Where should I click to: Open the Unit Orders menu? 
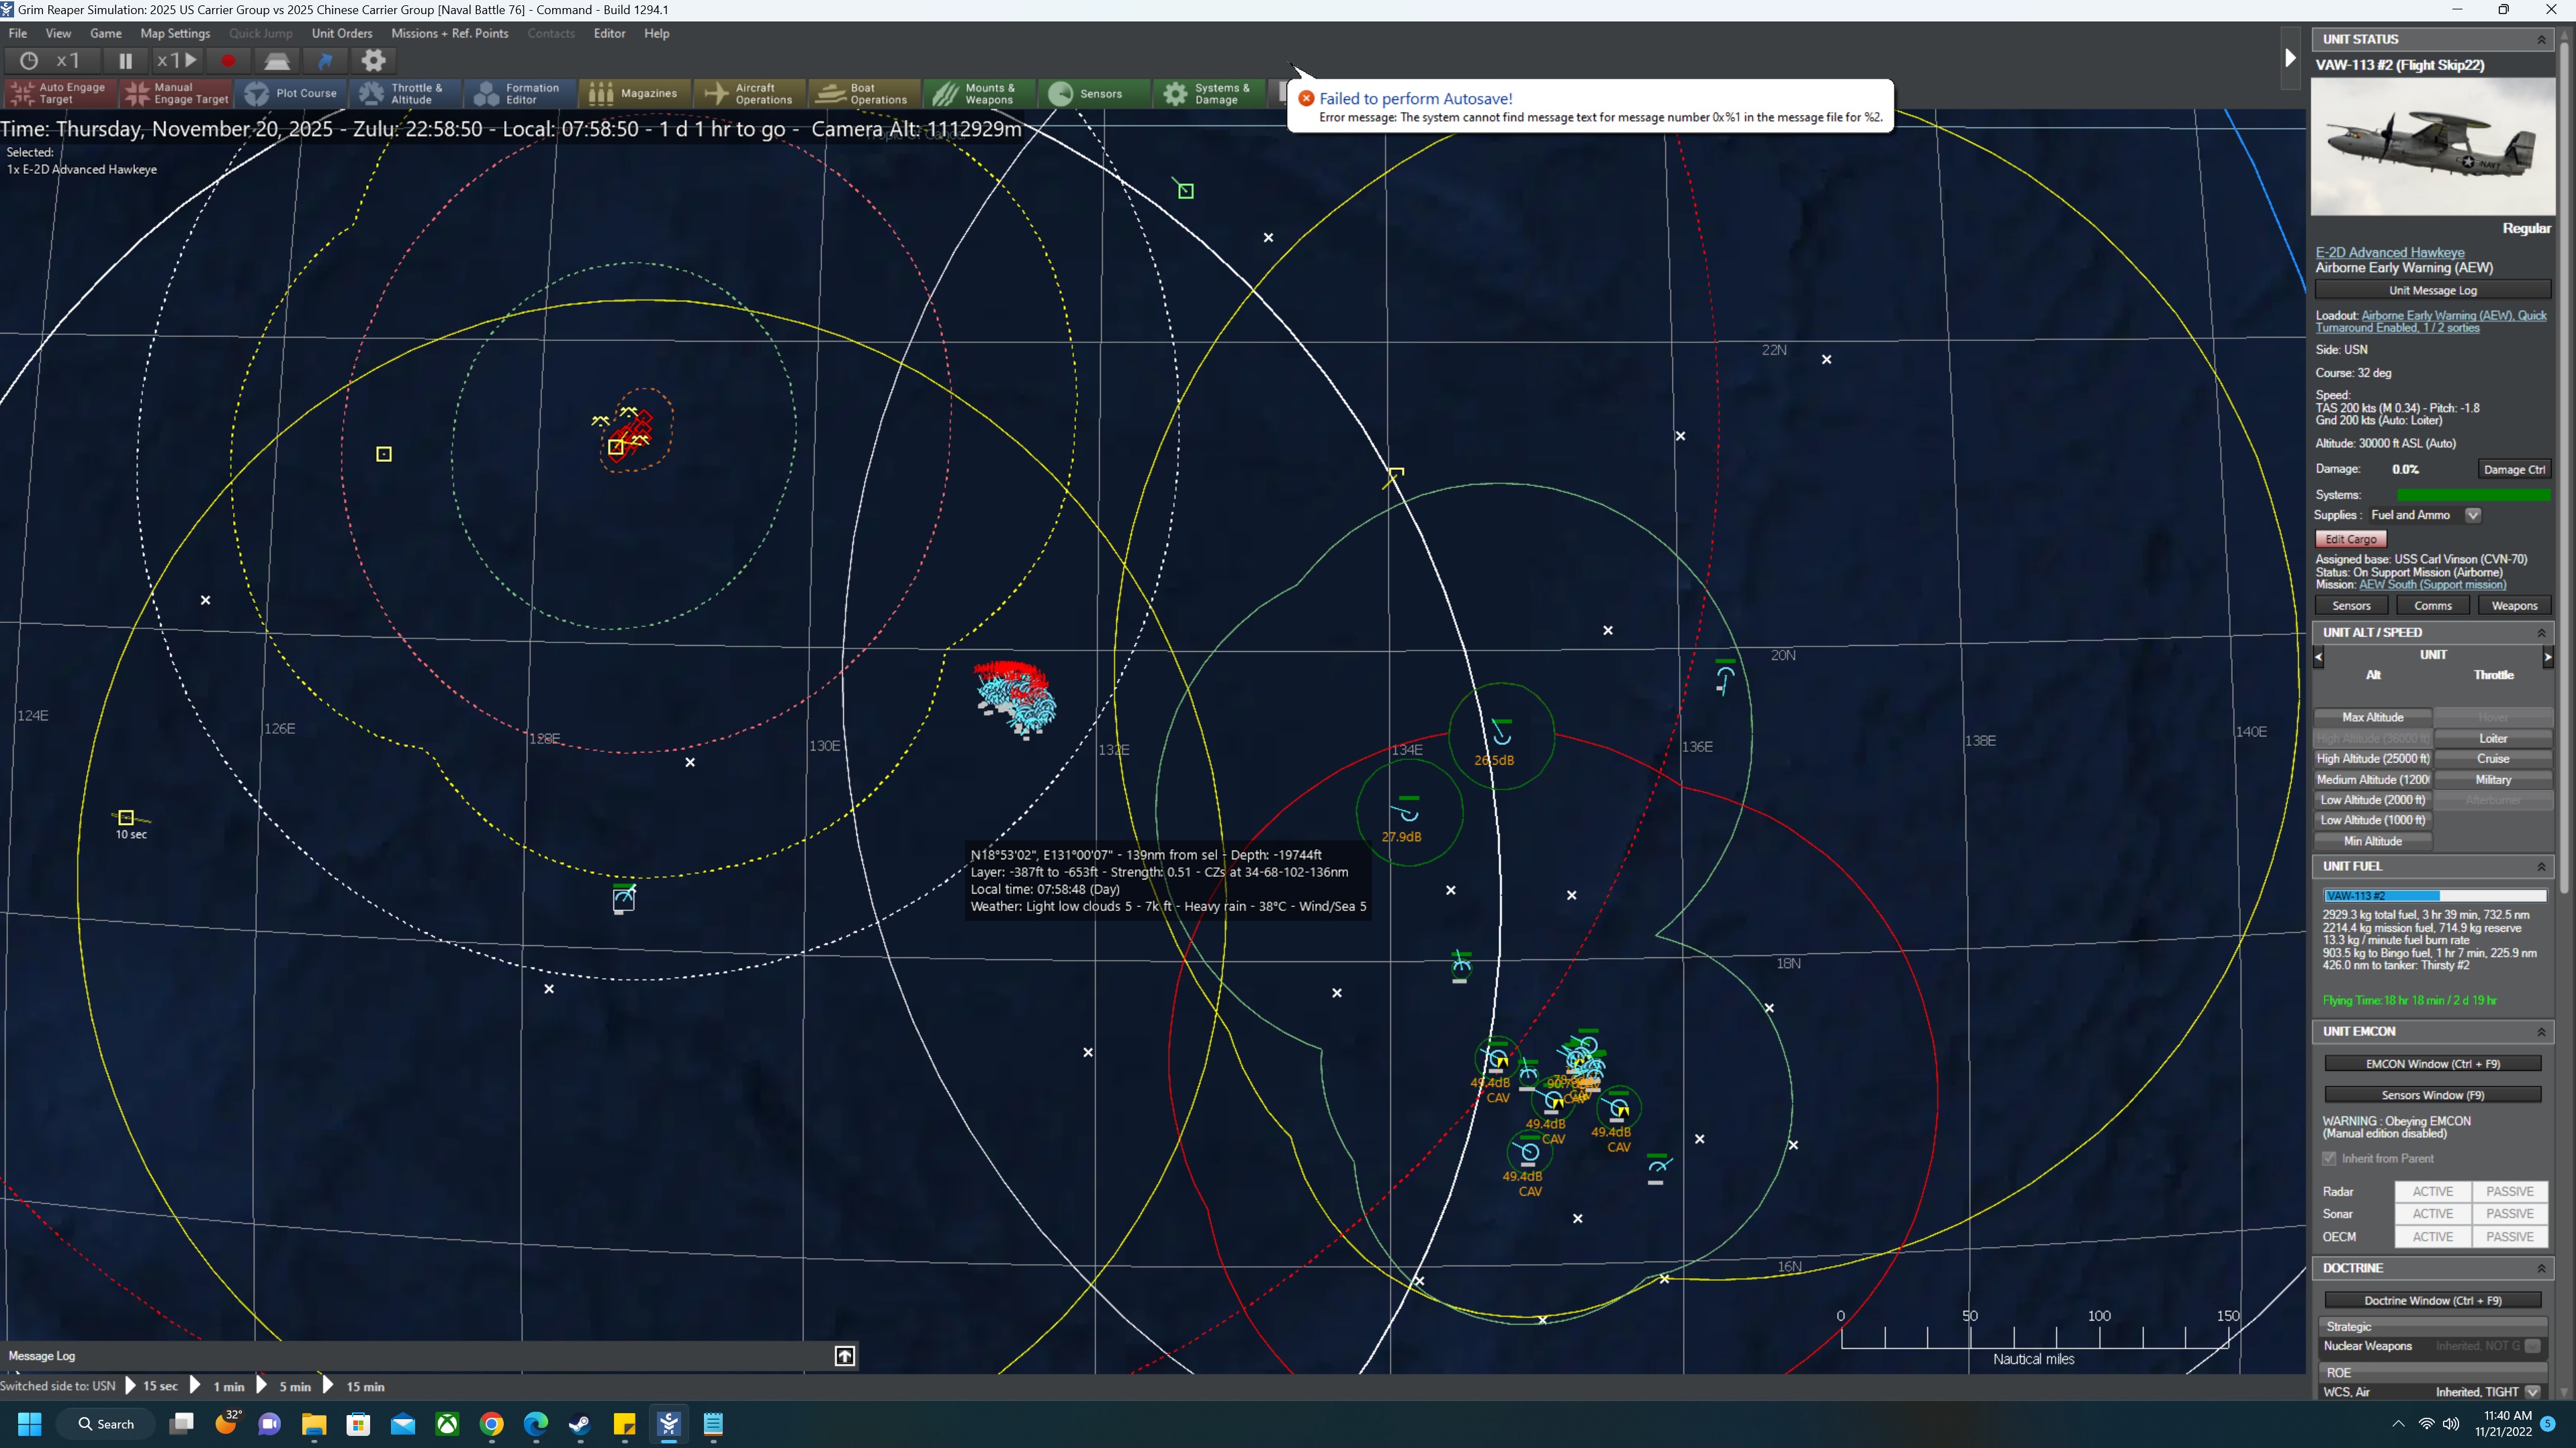click(342, 33)
